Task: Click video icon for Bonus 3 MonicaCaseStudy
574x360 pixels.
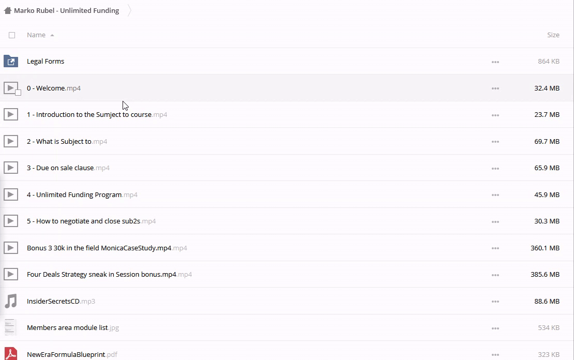Action: (x=11, y=248)
